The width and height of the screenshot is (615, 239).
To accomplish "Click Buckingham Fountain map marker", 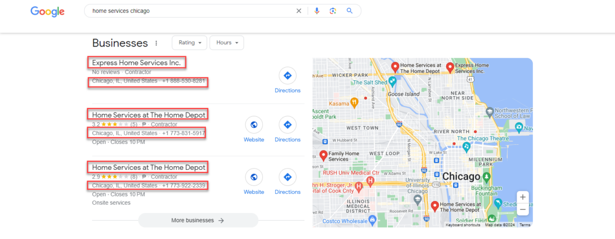I will 487,177.
